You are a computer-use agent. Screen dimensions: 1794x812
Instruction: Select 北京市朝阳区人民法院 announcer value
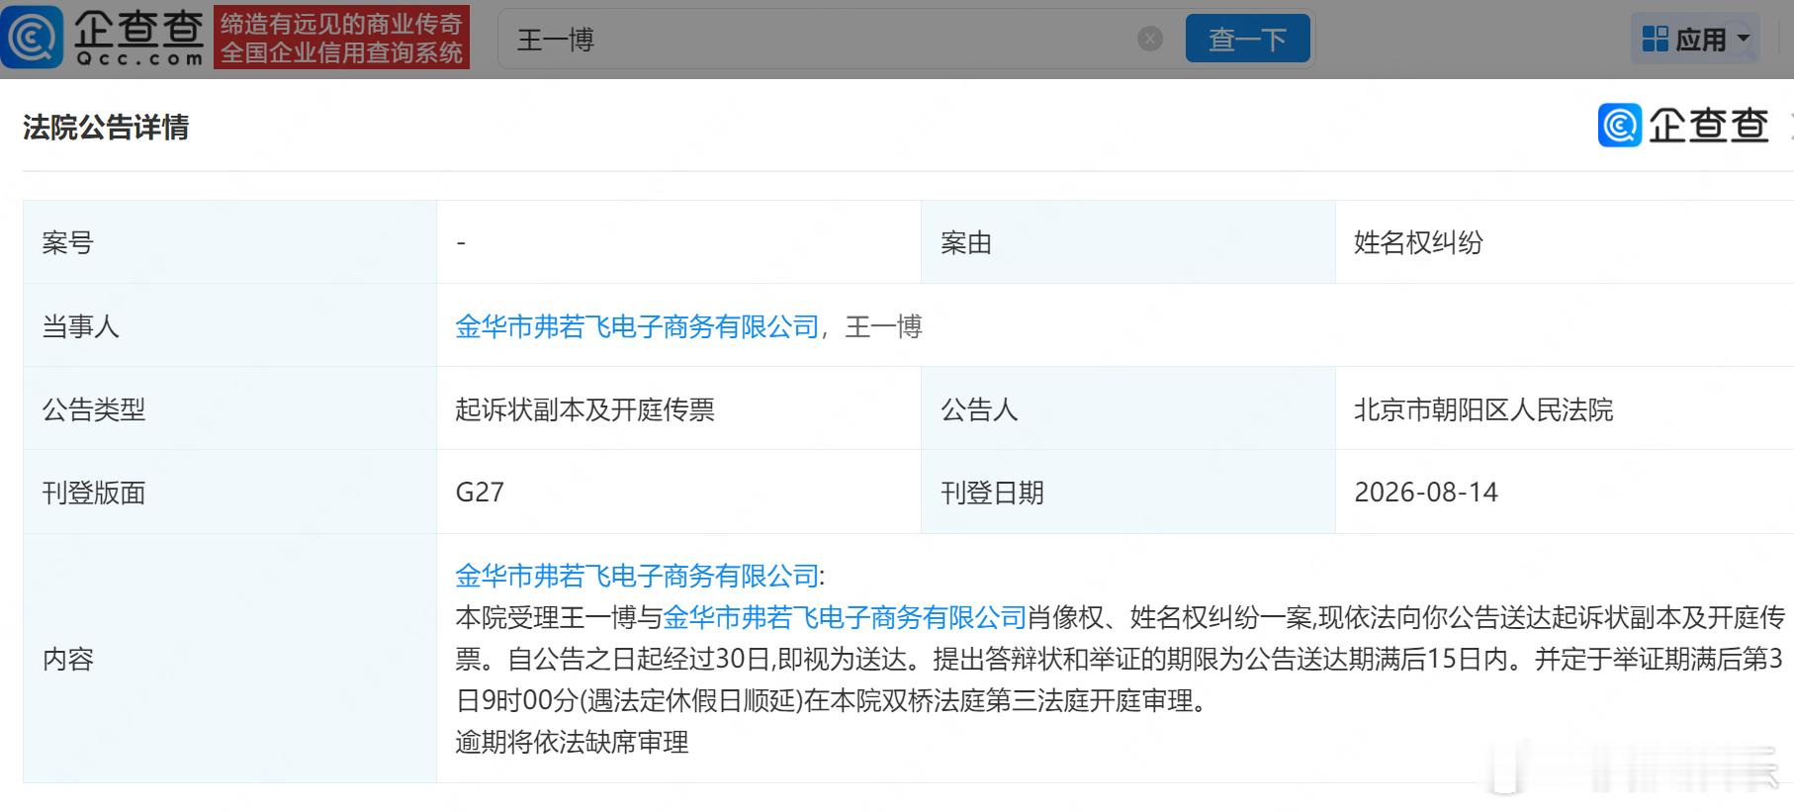coord(1483,409)
